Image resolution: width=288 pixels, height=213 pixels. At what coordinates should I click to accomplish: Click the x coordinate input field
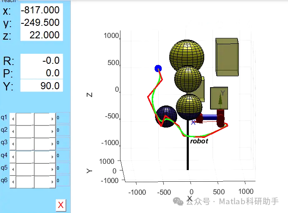coord(42,10)
